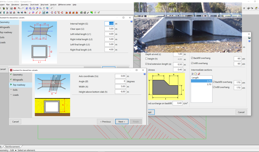Uncheck End extension length (a)
The width and height of the screenshot is (259, 152).
[146, 64]
